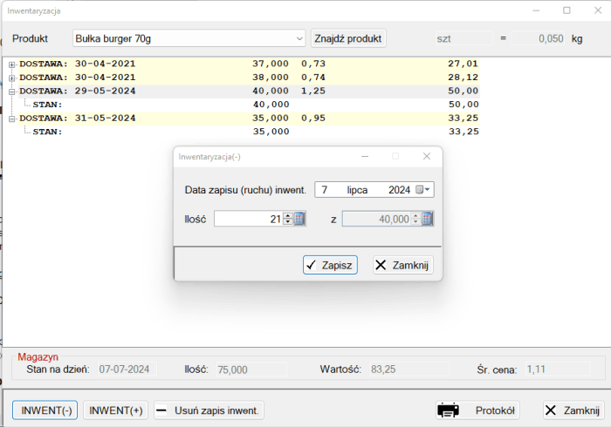Expand the DOSTAWA 30-04-2021 row with 38,000
The height and width of the screenshot is (427, 611).
tap(12, 78)
